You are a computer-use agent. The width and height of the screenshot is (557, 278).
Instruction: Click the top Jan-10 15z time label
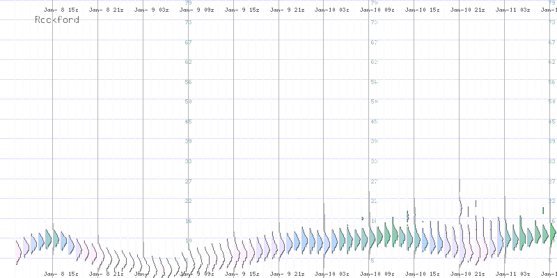coord(423,10)
